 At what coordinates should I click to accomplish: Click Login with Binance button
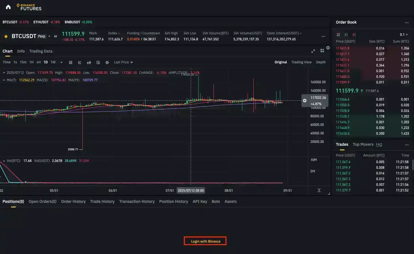coord(205,241)
